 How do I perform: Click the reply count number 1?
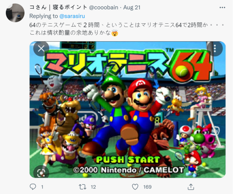point(42,187)
